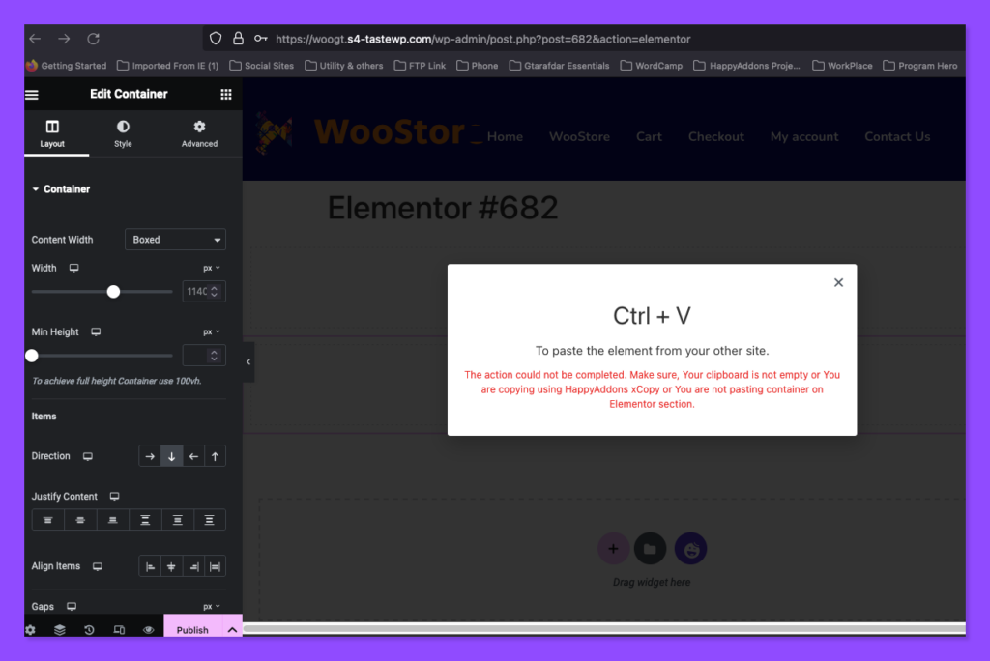Switch to the Style tab
Screen dimensions: 990x661
tap(123, 133)
